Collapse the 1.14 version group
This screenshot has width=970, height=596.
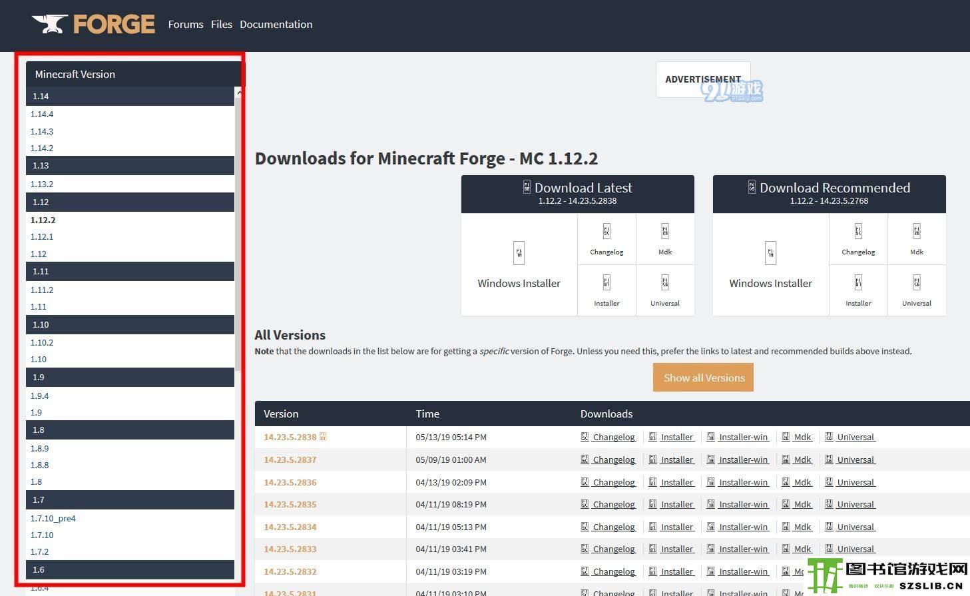click(130, 96)
